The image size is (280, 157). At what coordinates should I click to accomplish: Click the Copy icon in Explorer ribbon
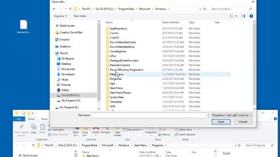pos(33,129)
